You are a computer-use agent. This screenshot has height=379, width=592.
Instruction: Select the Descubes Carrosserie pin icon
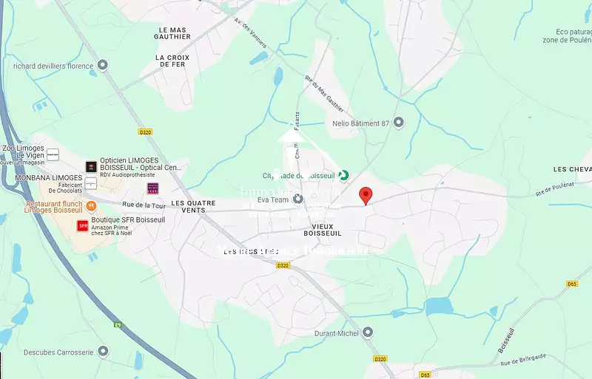[x=103, y=352]
